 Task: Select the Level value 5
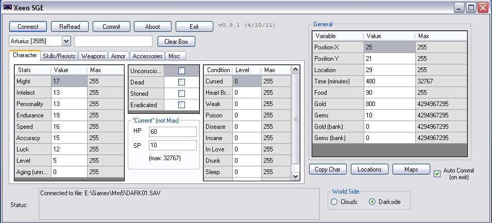[x=69, y=160]
